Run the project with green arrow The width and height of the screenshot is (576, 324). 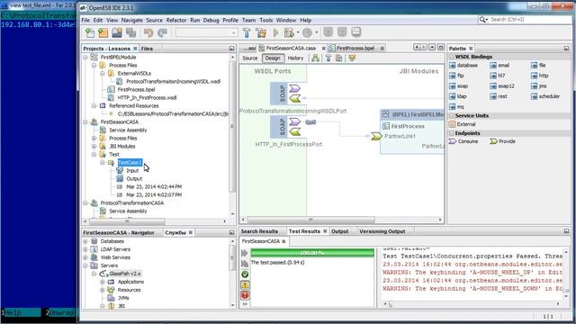276,32
